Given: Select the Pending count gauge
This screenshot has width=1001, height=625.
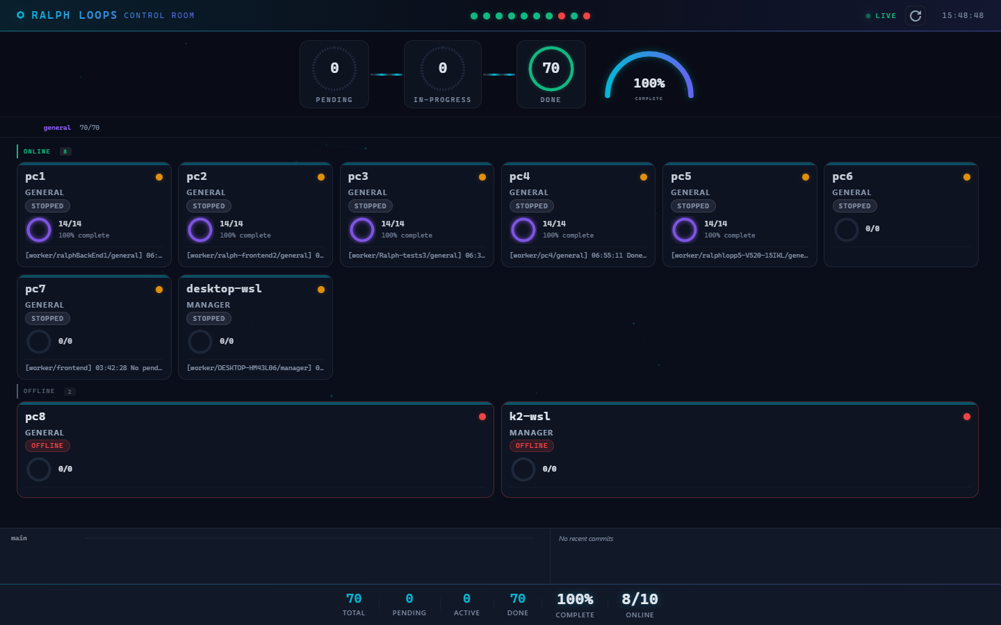Looking at the screenshot, I should coord(334,74).
